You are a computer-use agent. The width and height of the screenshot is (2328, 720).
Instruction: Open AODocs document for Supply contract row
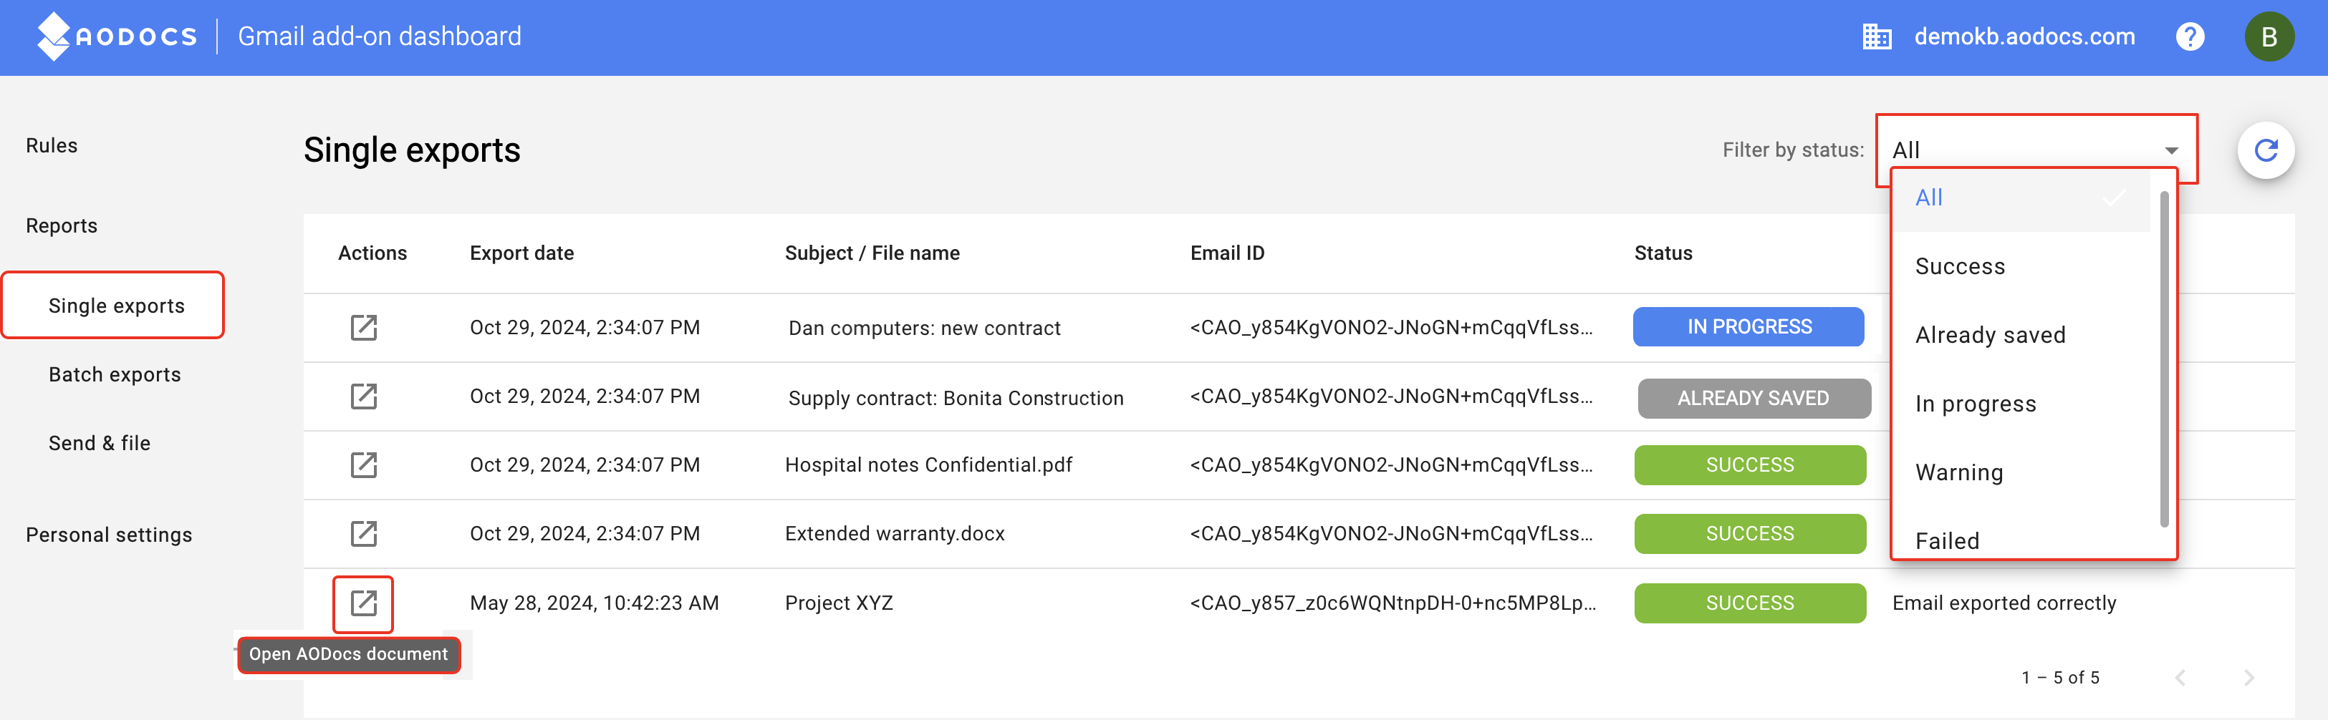(x=363, y=396)
